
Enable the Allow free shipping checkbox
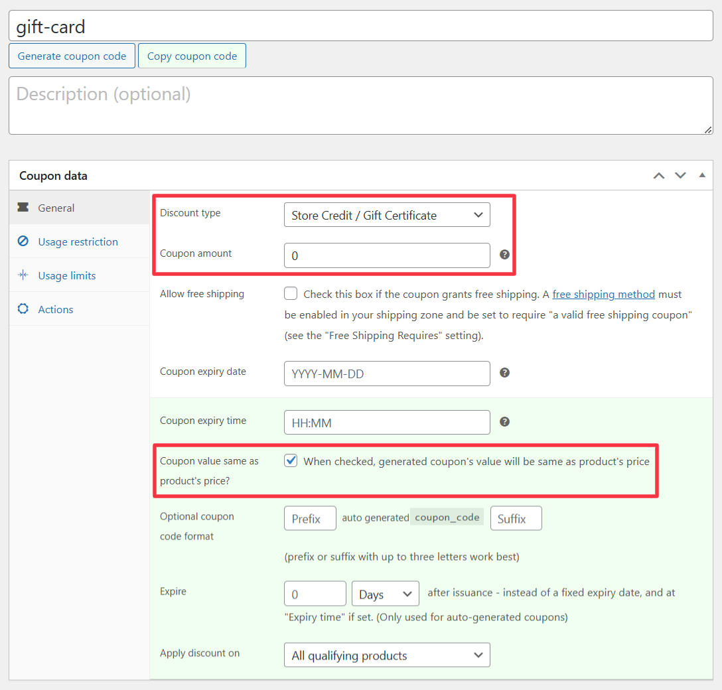291,293
